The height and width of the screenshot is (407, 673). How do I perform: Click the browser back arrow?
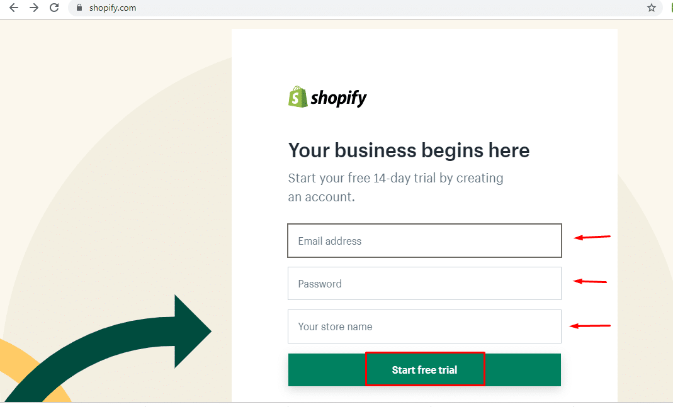13,8
